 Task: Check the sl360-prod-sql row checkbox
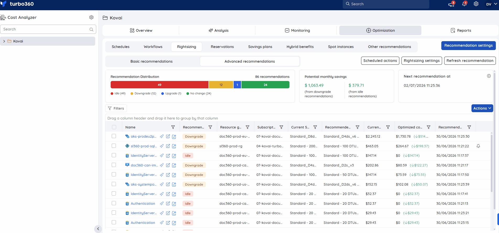pyautogui.click(x=114, y=146)
